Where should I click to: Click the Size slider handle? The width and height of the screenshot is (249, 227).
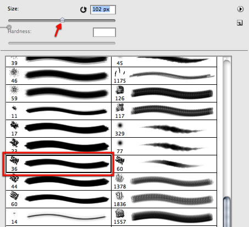coord(62,20)
